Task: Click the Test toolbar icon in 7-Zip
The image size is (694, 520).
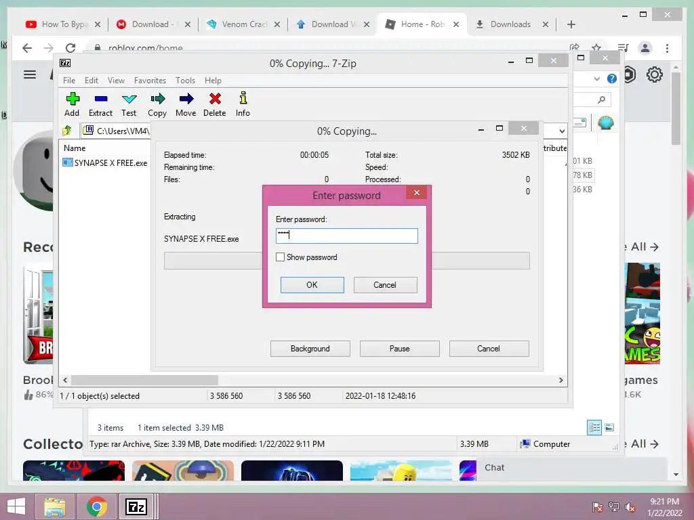Action: pos(129,104)
